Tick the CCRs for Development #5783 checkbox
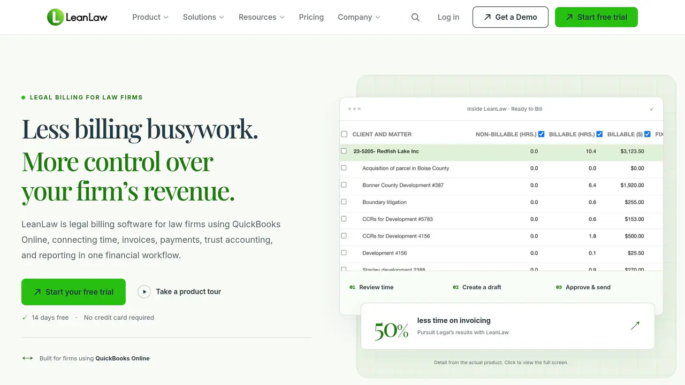Screen dimensions: 685x385 click(344, 219)
